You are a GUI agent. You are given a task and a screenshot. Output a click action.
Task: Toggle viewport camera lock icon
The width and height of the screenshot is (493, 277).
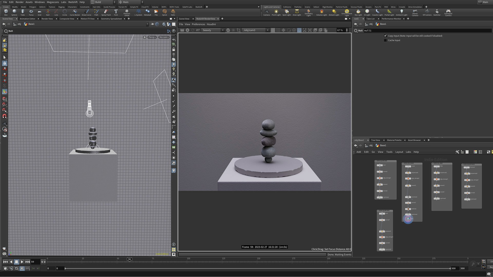click(x=145, y=37)
